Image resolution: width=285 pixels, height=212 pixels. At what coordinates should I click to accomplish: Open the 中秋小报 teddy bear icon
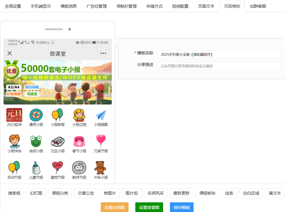[101, 168]
